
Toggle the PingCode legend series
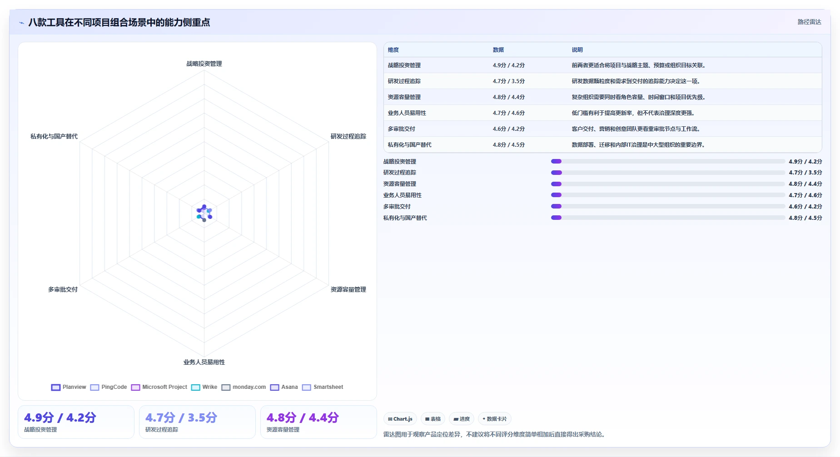pyautogui.click(x=109, y=387)
